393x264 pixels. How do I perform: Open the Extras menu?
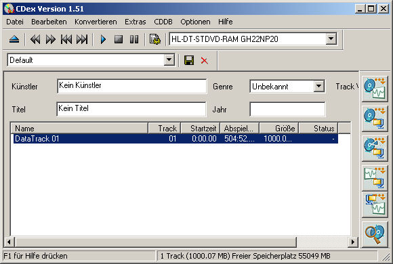136,22
